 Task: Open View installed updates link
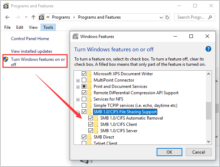click(31, 51)
